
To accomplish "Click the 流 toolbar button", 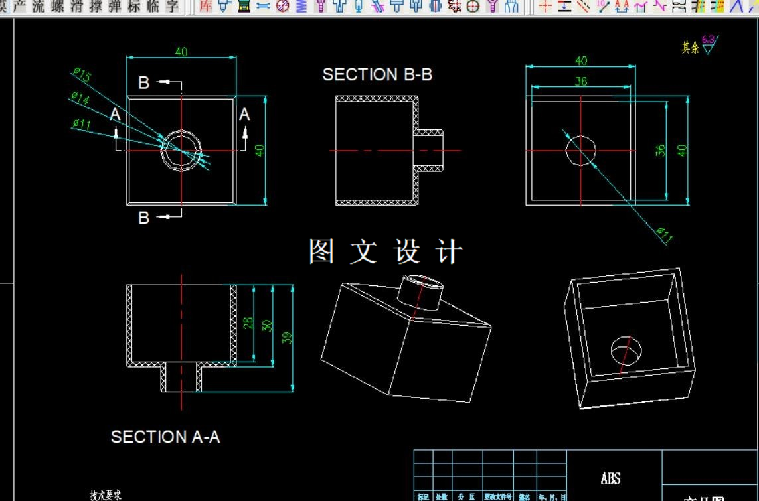I will point(38,6).
